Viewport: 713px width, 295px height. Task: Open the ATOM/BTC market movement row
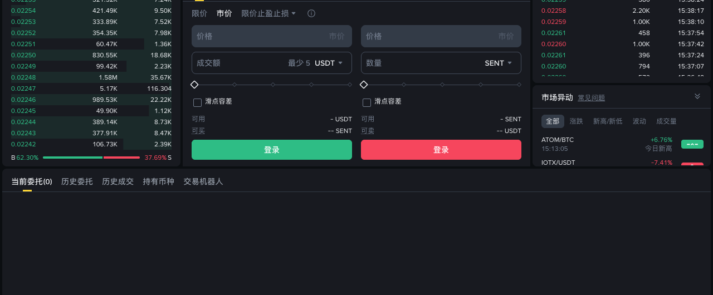click(622, 144)
